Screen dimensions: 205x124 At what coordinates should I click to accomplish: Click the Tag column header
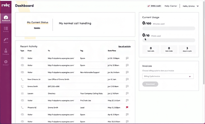82,51
